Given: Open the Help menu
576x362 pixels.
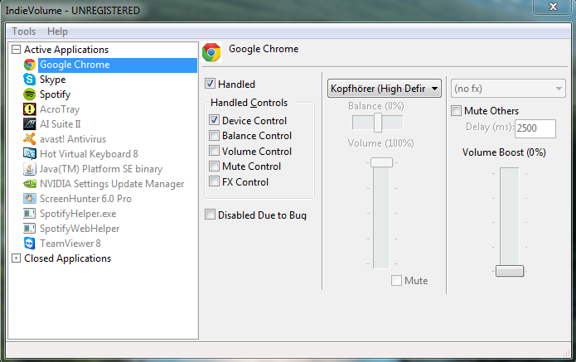Looking at the screenshot, I should click(x=57, y=31).
